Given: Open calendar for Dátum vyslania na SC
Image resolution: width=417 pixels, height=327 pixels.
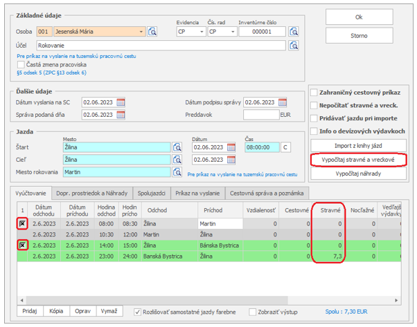Looking at the screenshot, I should pos(121,102).
